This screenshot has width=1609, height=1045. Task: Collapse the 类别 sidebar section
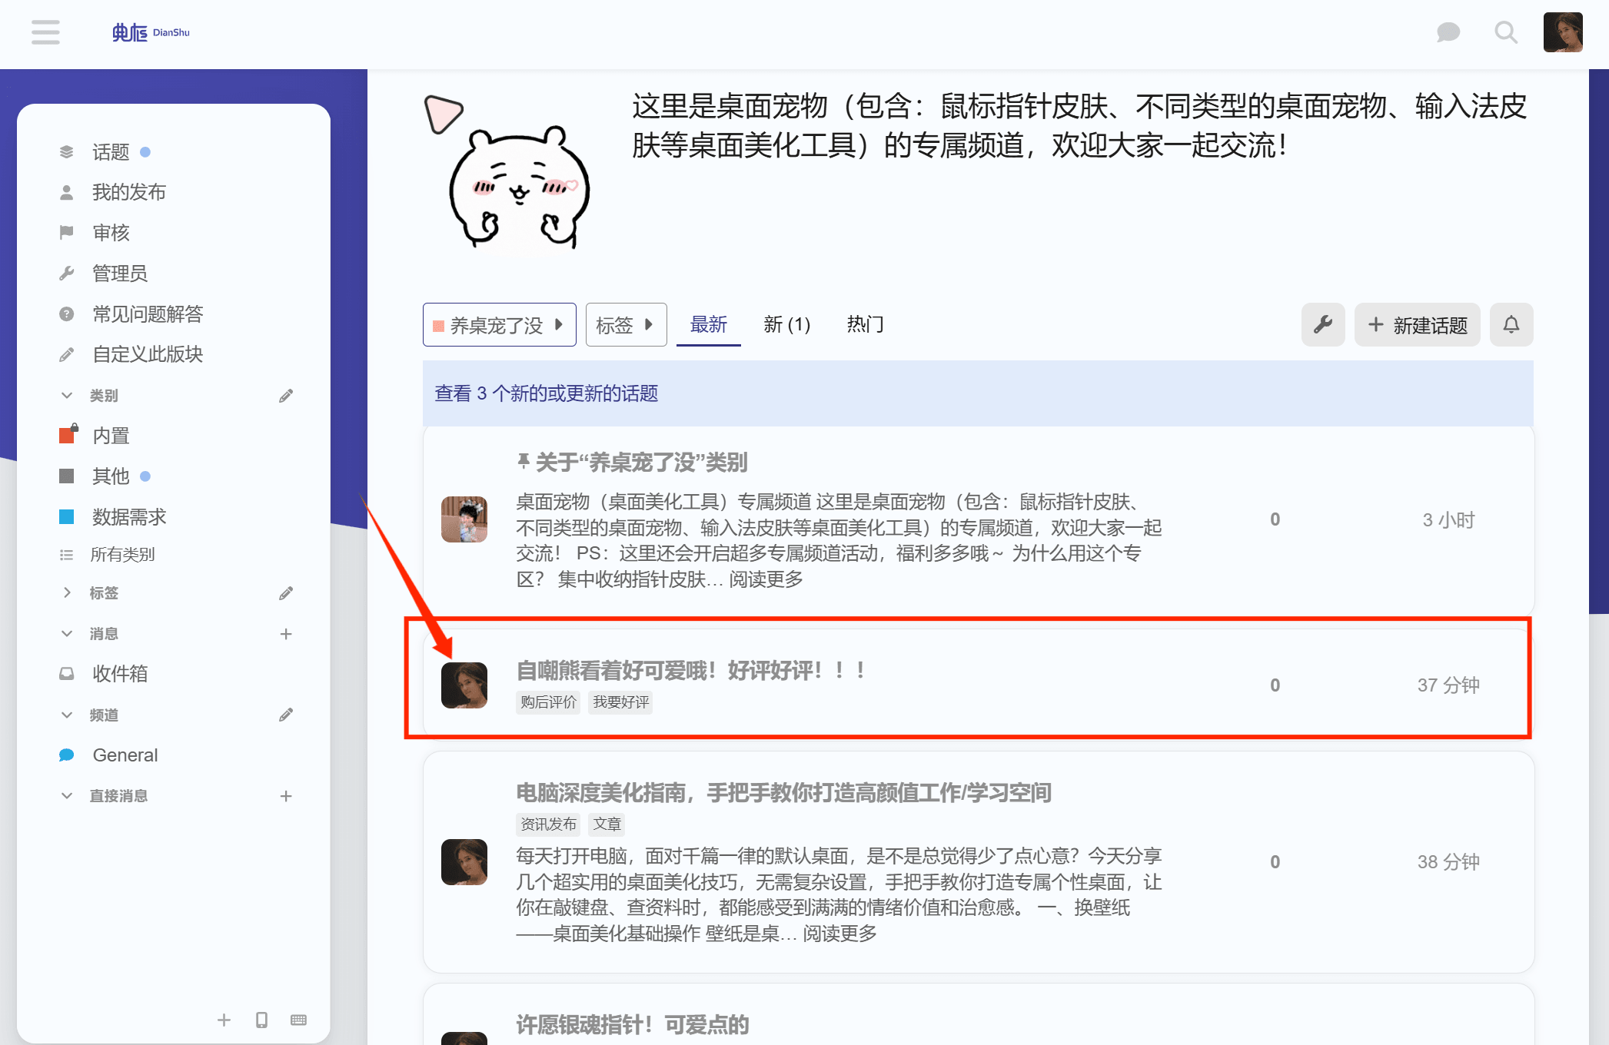coord(67,396)
